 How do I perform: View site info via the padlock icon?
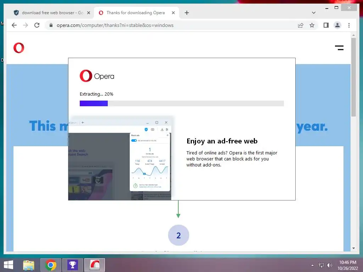pyautogui.click(x=51, y=25)
